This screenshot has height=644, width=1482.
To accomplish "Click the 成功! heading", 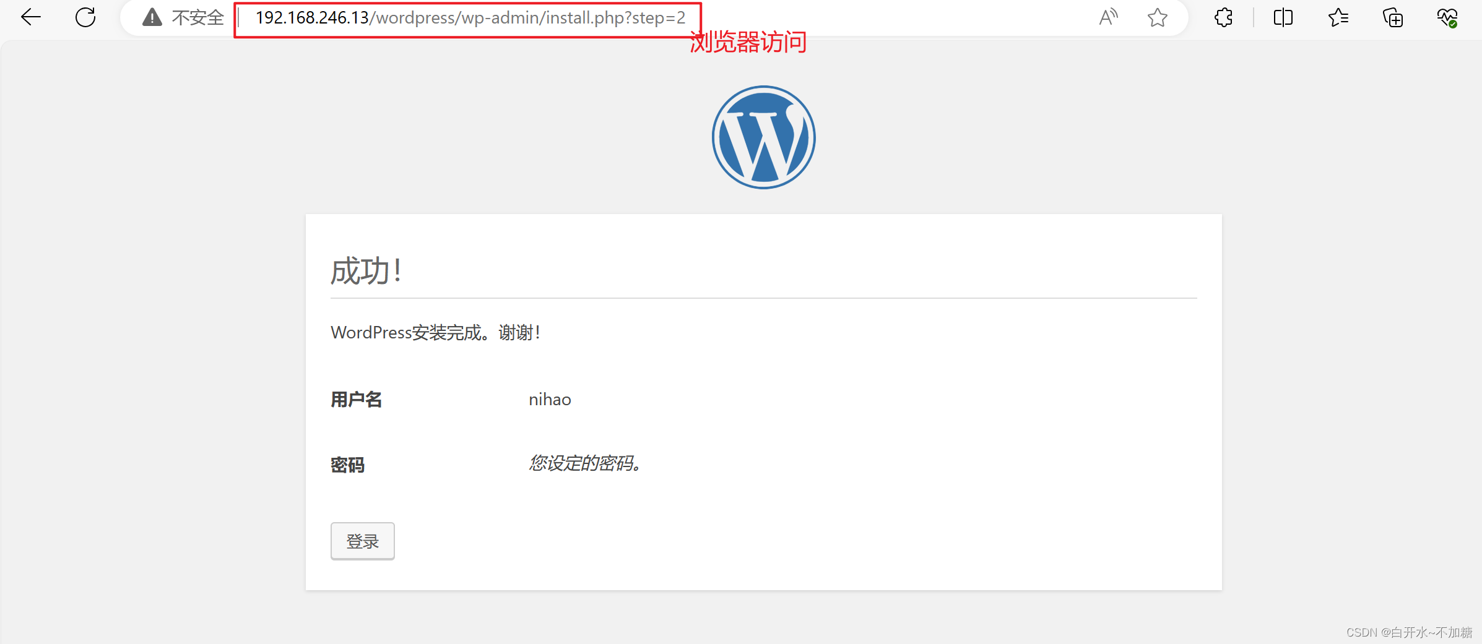I will 366,272.
